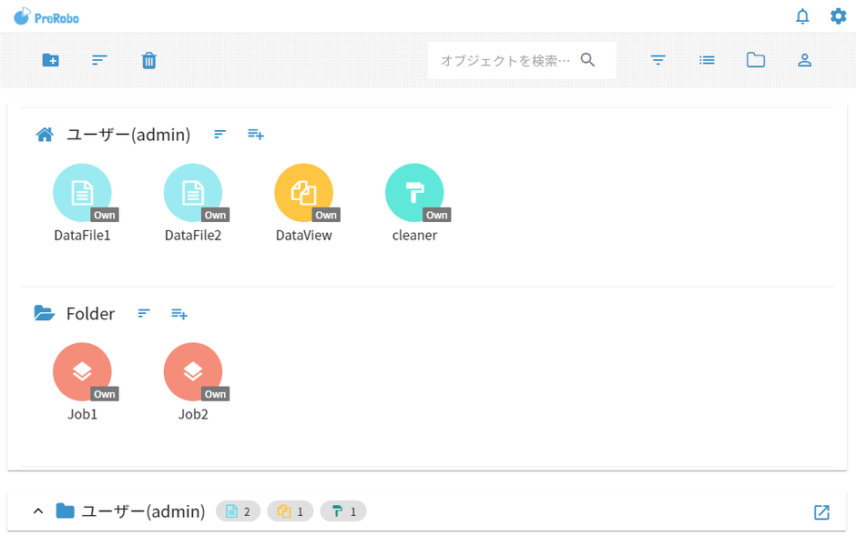Open bottom panel in new window

pyautogui.click(x=821, y=512)
